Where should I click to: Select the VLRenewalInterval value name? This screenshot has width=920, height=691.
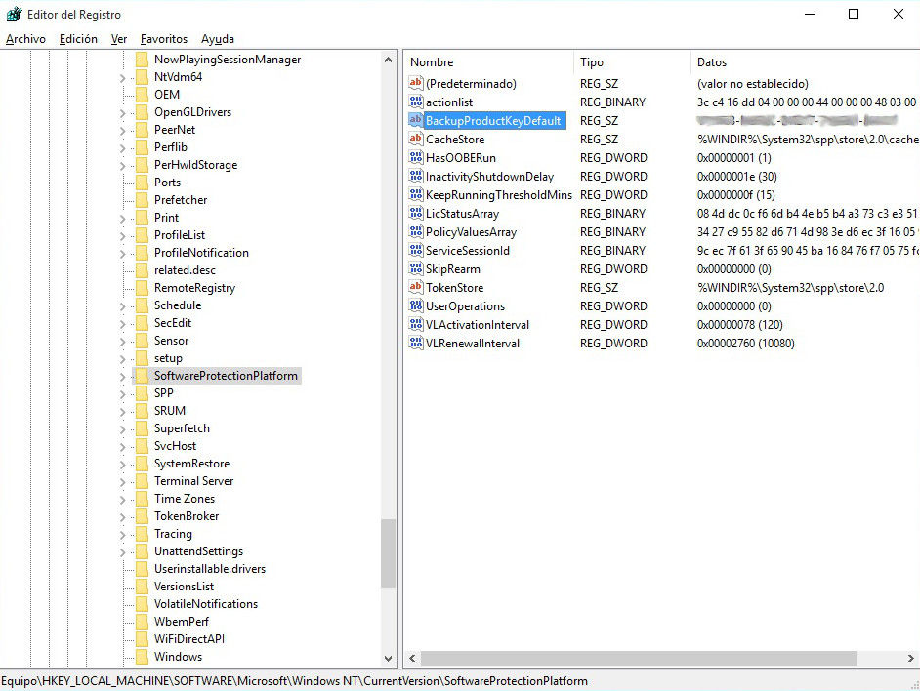coord(473,344)
